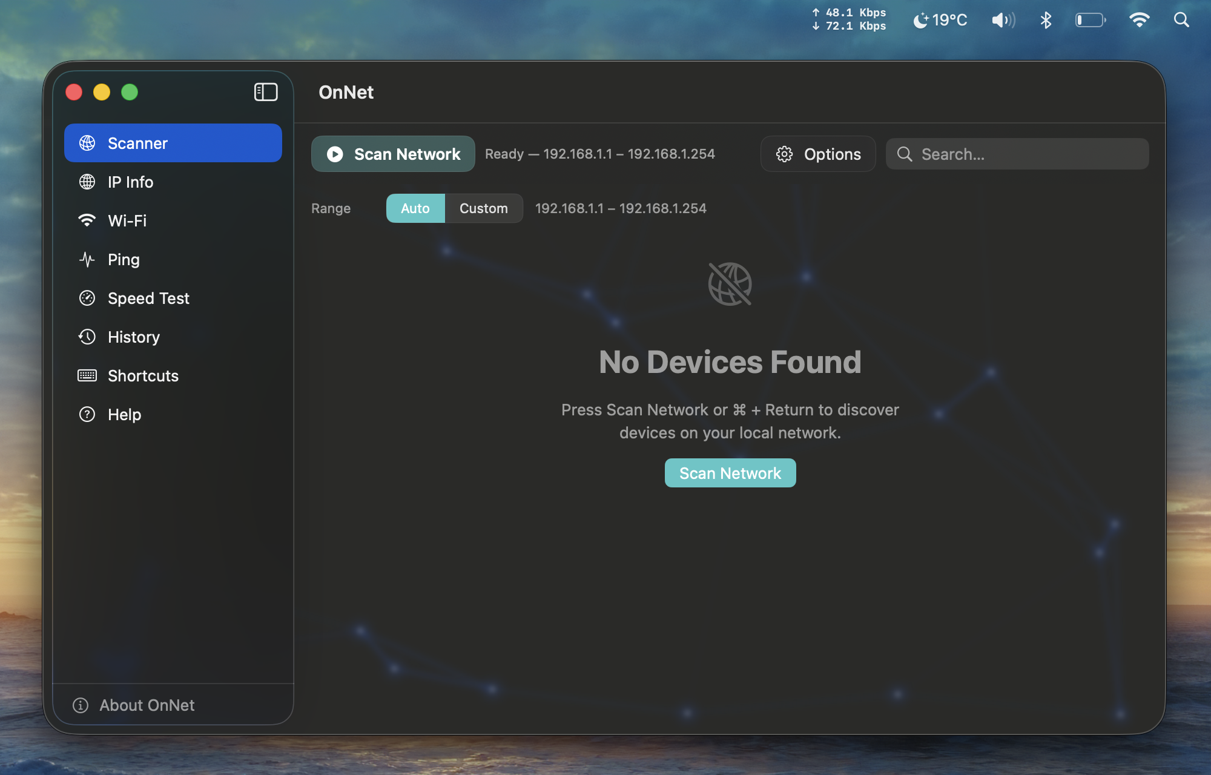The height and width of the screenshot is (775, 1211).
Task: Open the Help section
Action: [x=173, y=414]
